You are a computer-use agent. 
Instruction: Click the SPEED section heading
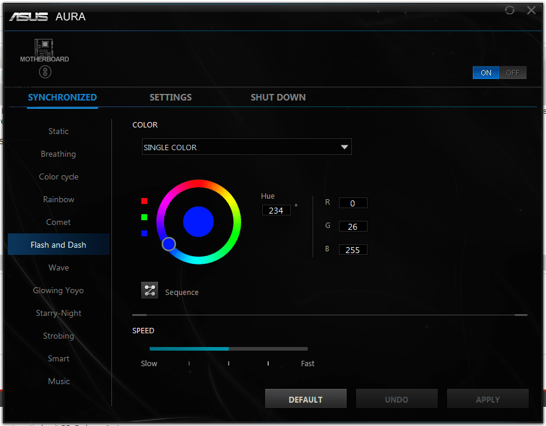(x=143, y=331)
